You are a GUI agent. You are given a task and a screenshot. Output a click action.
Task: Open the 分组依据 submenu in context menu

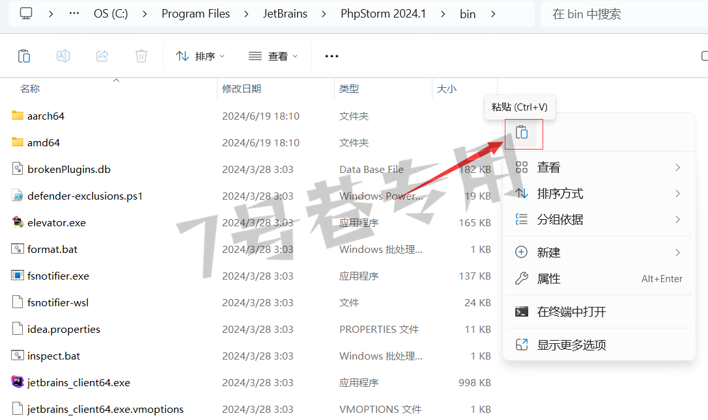click(599, 220)
